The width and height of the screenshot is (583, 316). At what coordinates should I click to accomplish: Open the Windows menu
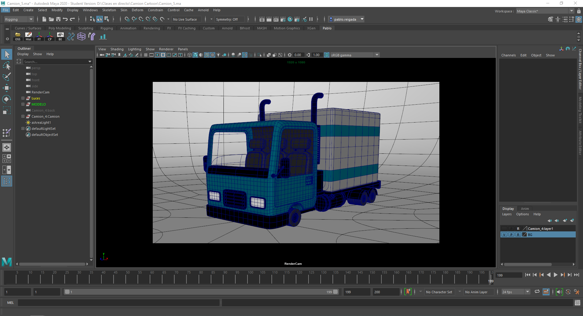pyautogui.click(x=90, y=10)
